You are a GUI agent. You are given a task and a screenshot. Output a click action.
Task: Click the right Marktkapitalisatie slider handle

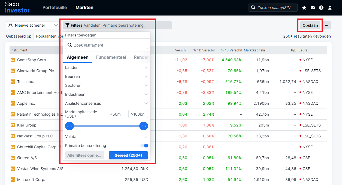144,126
